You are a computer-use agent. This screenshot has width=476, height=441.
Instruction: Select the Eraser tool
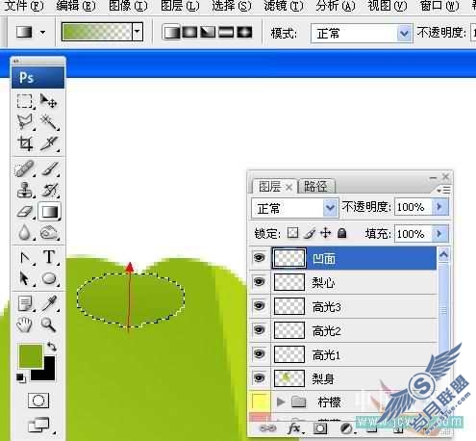[x=25, y=212]
